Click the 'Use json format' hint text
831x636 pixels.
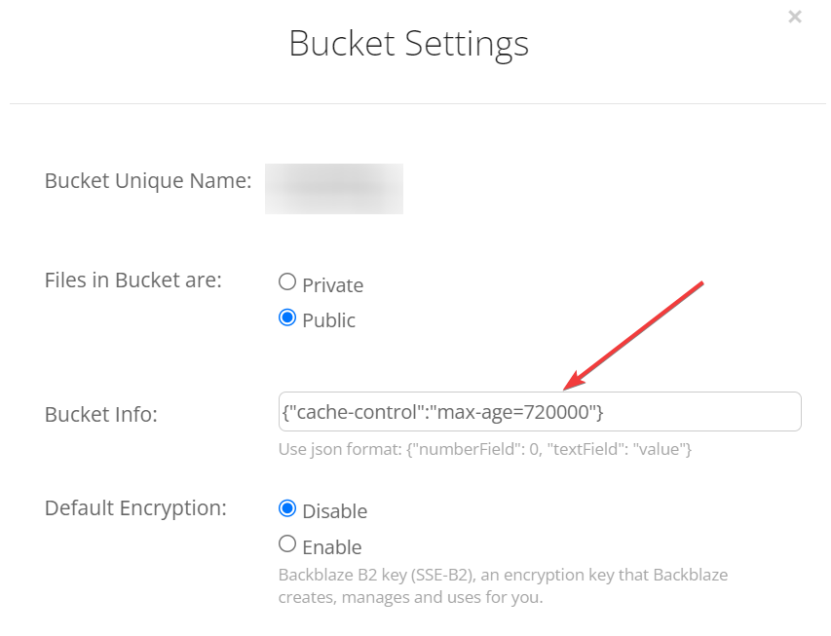[x=484, y=449]
